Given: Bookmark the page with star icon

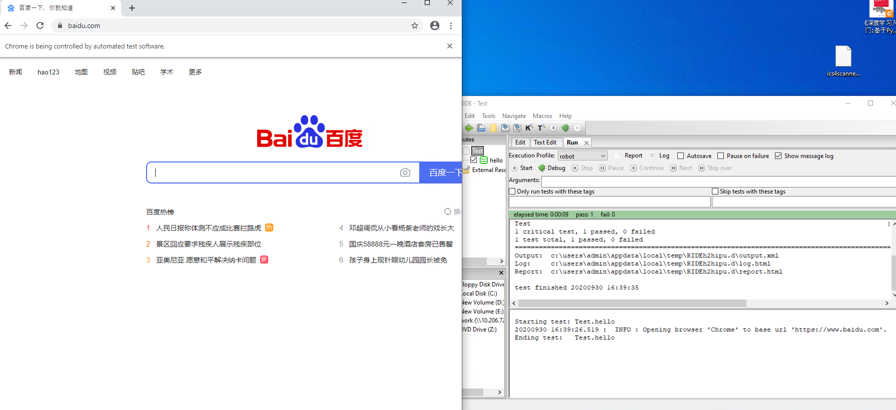Looking at the screenshot, I should [415, 25].
